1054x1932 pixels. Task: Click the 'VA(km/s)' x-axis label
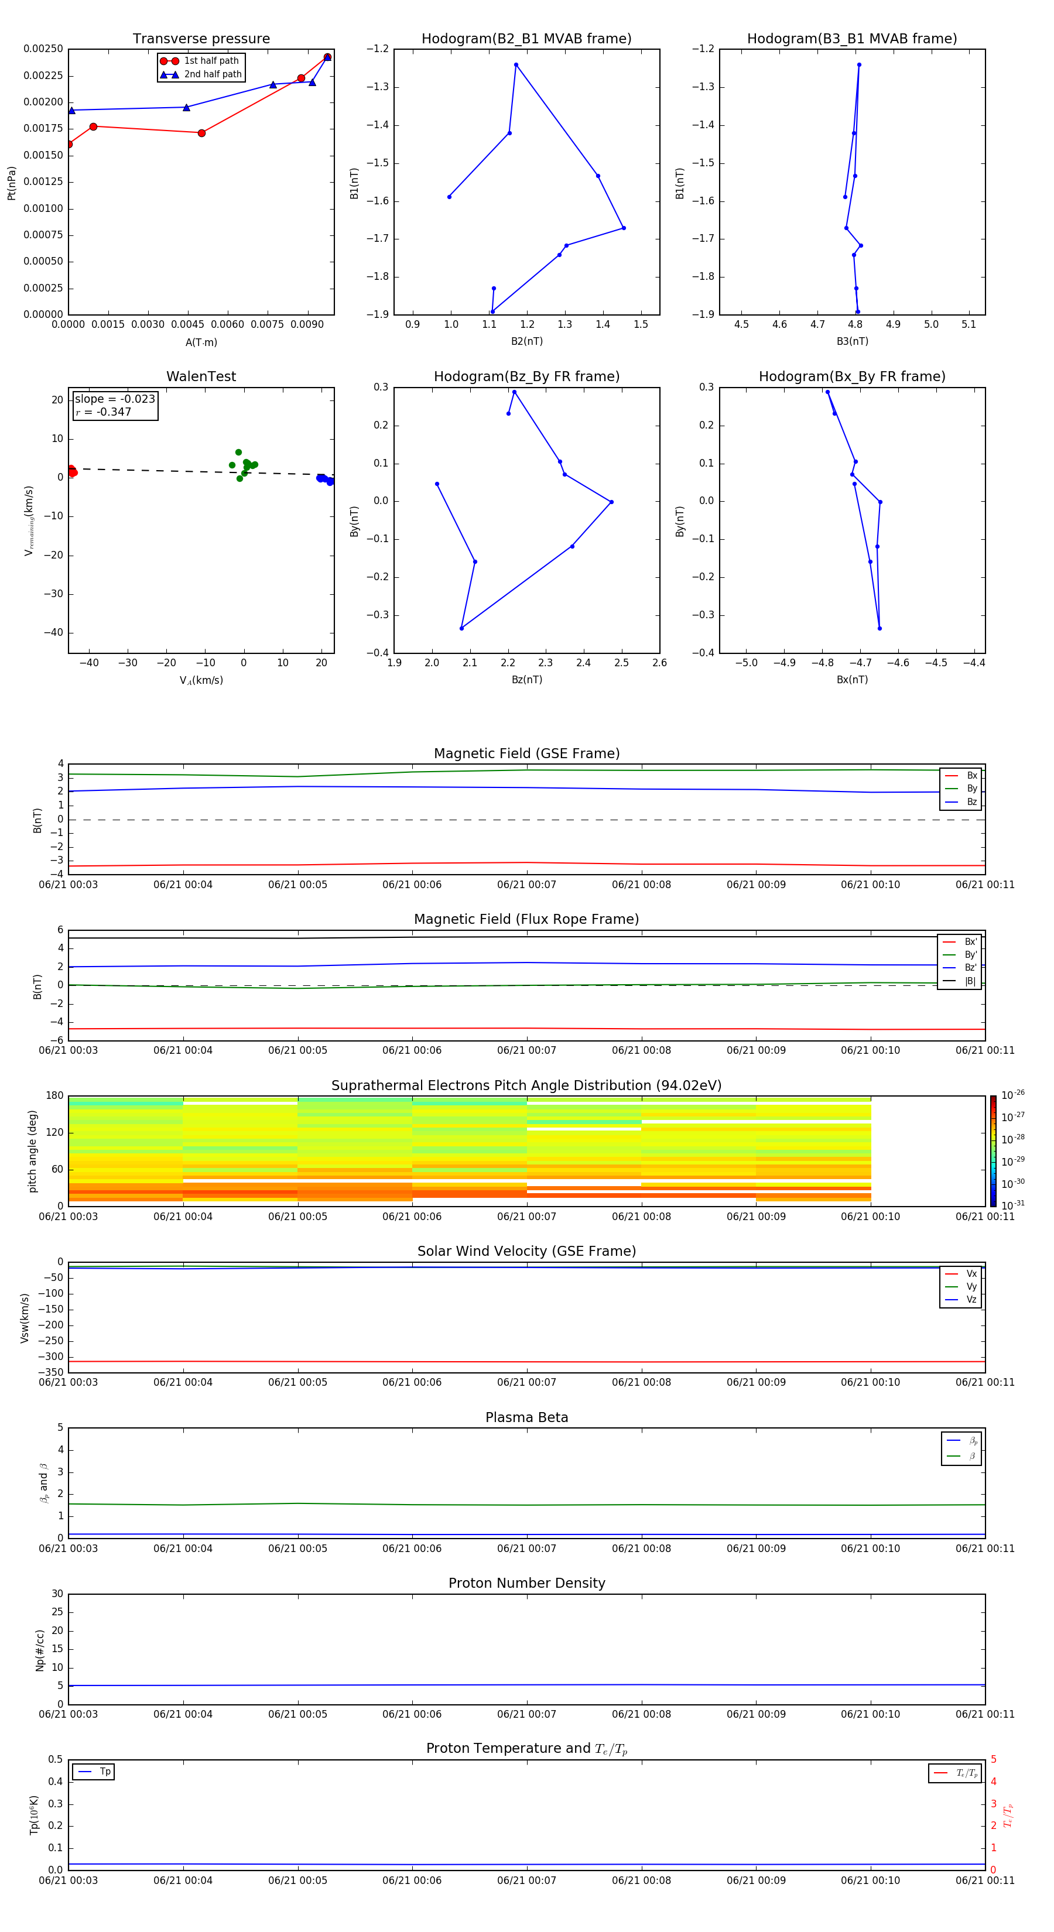click(x=201, y=680)
